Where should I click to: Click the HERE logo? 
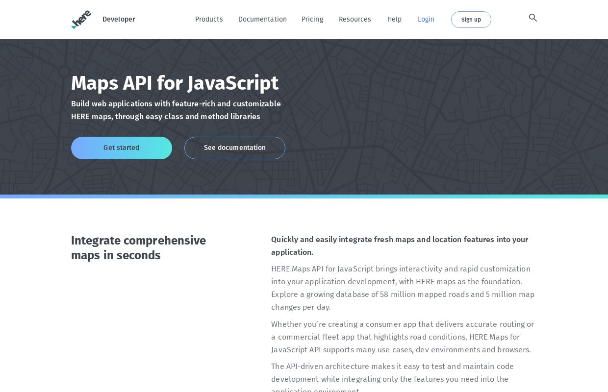[81, 20]
